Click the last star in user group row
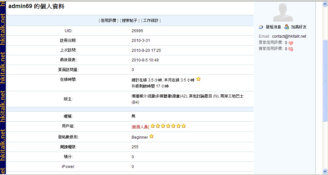Image resolution: width=328 pixels, height=175 pixels. pyautogui.click(x=184, y=126)
